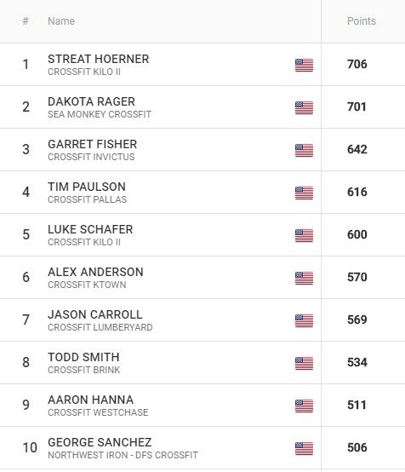405x472 pixels.
Task: Click the Name column header
Action: (61, 21)
